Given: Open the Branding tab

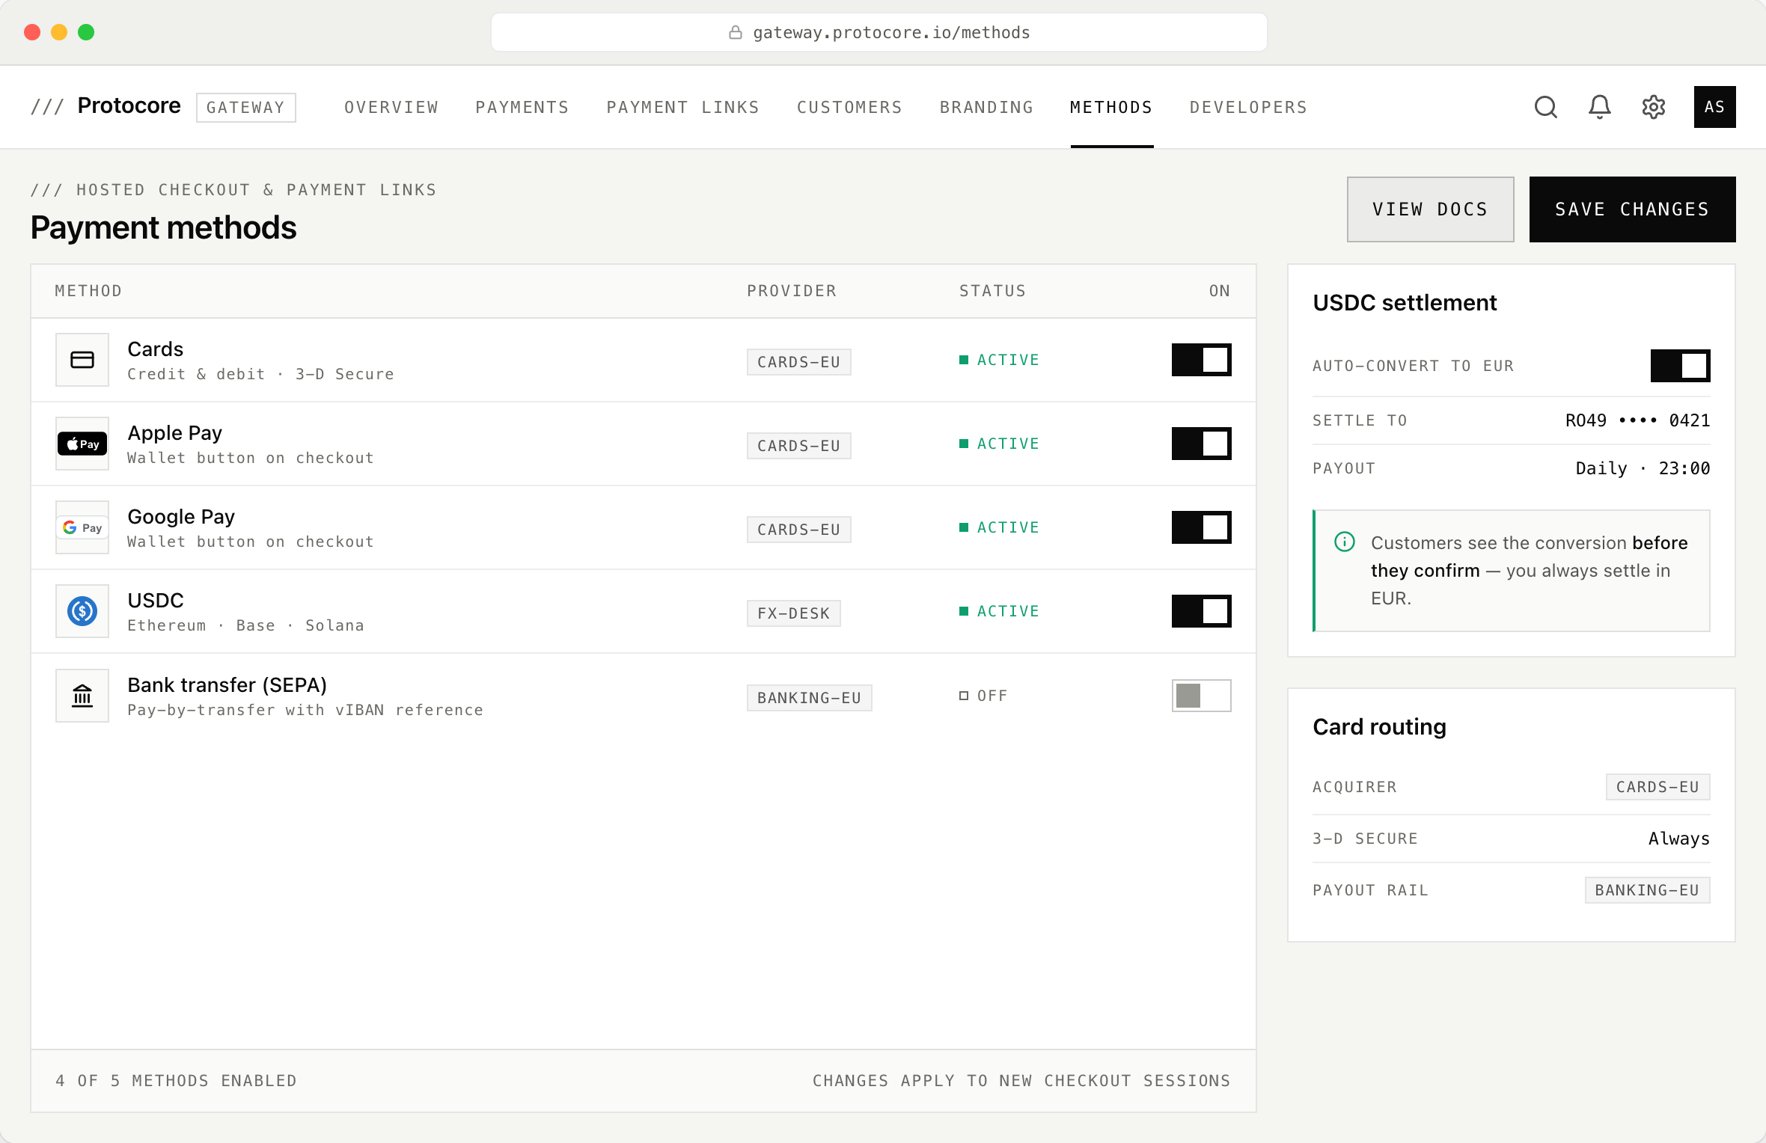Looking at the screenshot, I should (x=986, y=107).
